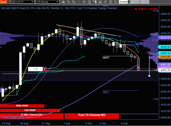The image size is (171, 126).
Task: Click the SlowMA selector field
Action: (x=123, y=2)
